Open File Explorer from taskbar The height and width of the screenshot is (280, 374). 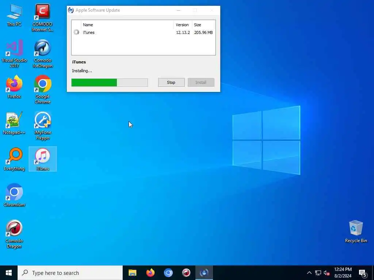coord(132,273)
